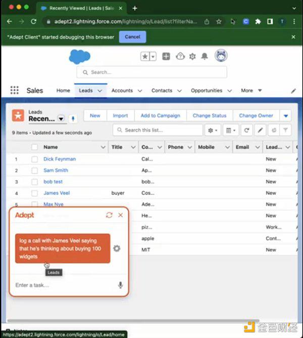Cancel the Adept Client debugging
303x338 pixels.
coord(132,37)
